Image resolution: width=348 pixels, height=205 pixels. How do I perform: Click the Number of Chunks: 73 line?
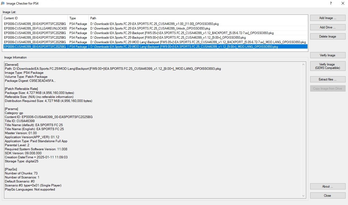click(x=21, y=173)
